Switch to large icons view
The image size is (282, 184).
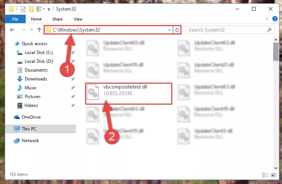click(274, 175)
